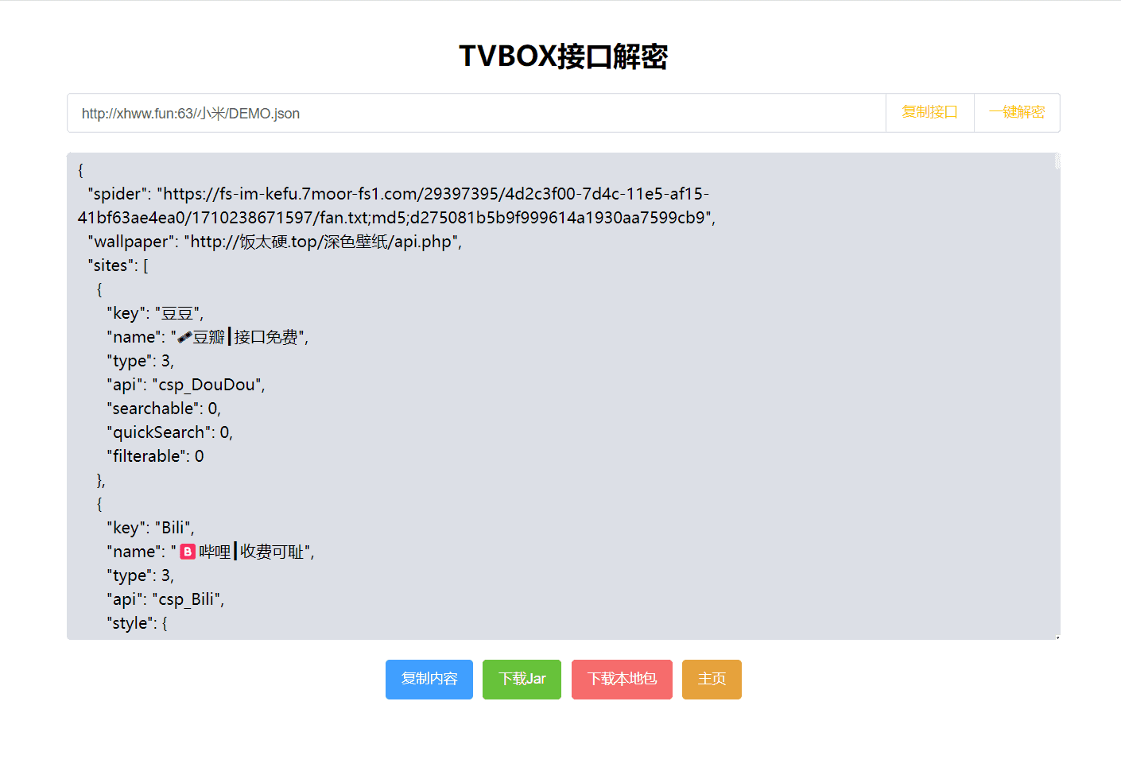The image size is (1121, 771).
Task: Click the orange 主页 button
Action: click(712, 680)
